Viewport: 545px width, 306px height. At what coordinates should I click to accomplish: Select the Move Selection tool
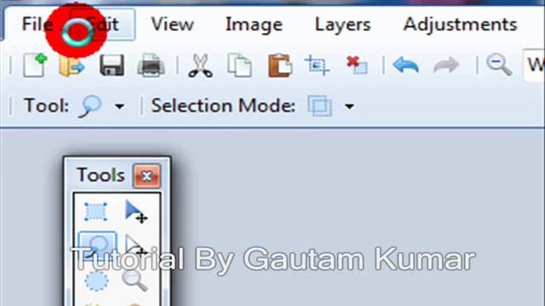136,246
